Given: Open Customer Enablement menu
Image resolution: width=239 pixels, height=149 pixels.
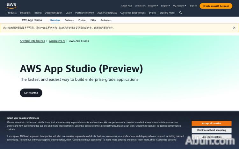Looking at the screenshot, I should tap(133, 13).
